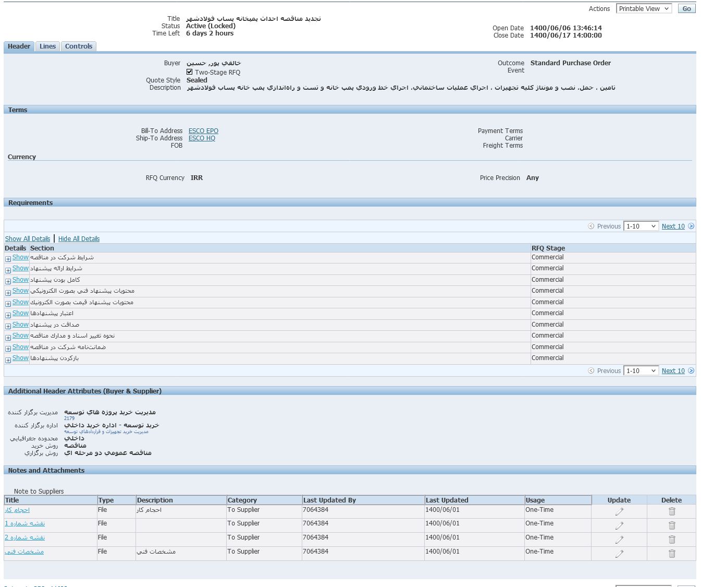The width and height of the screenshot is (701, 587).
Task: Click the pencil update icon for احجام کار
Action: 619,511
